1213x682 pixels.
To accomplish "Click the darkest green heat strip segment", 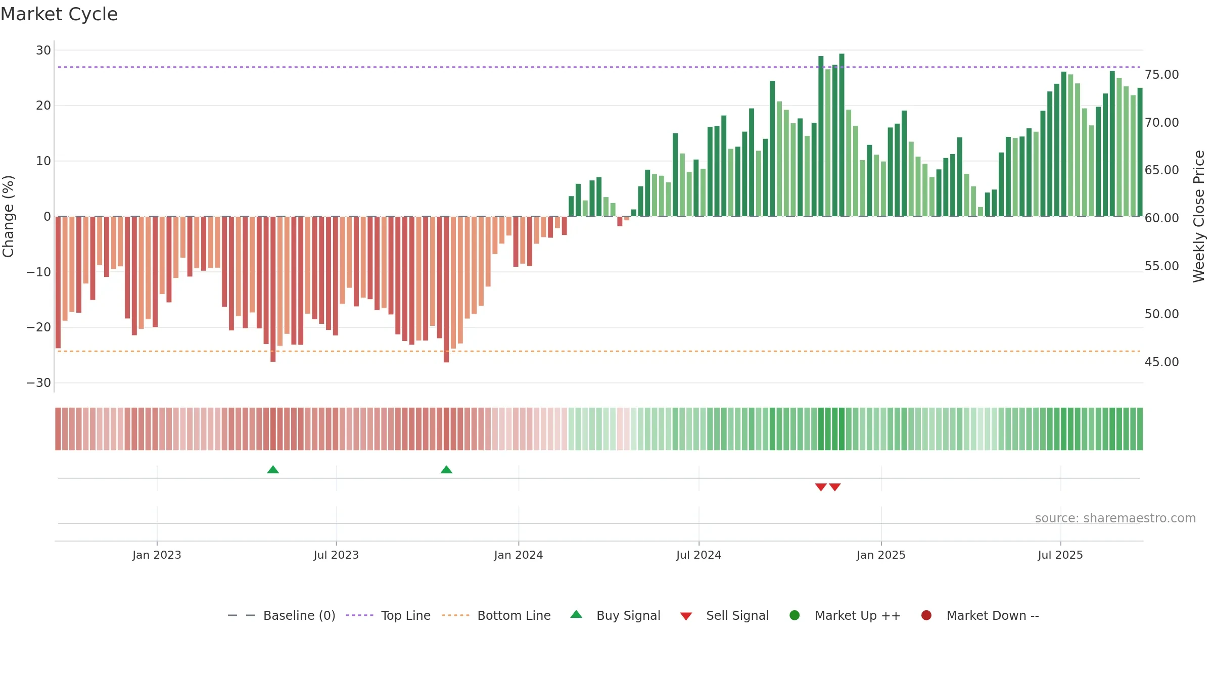I will [x=842, y=429].
